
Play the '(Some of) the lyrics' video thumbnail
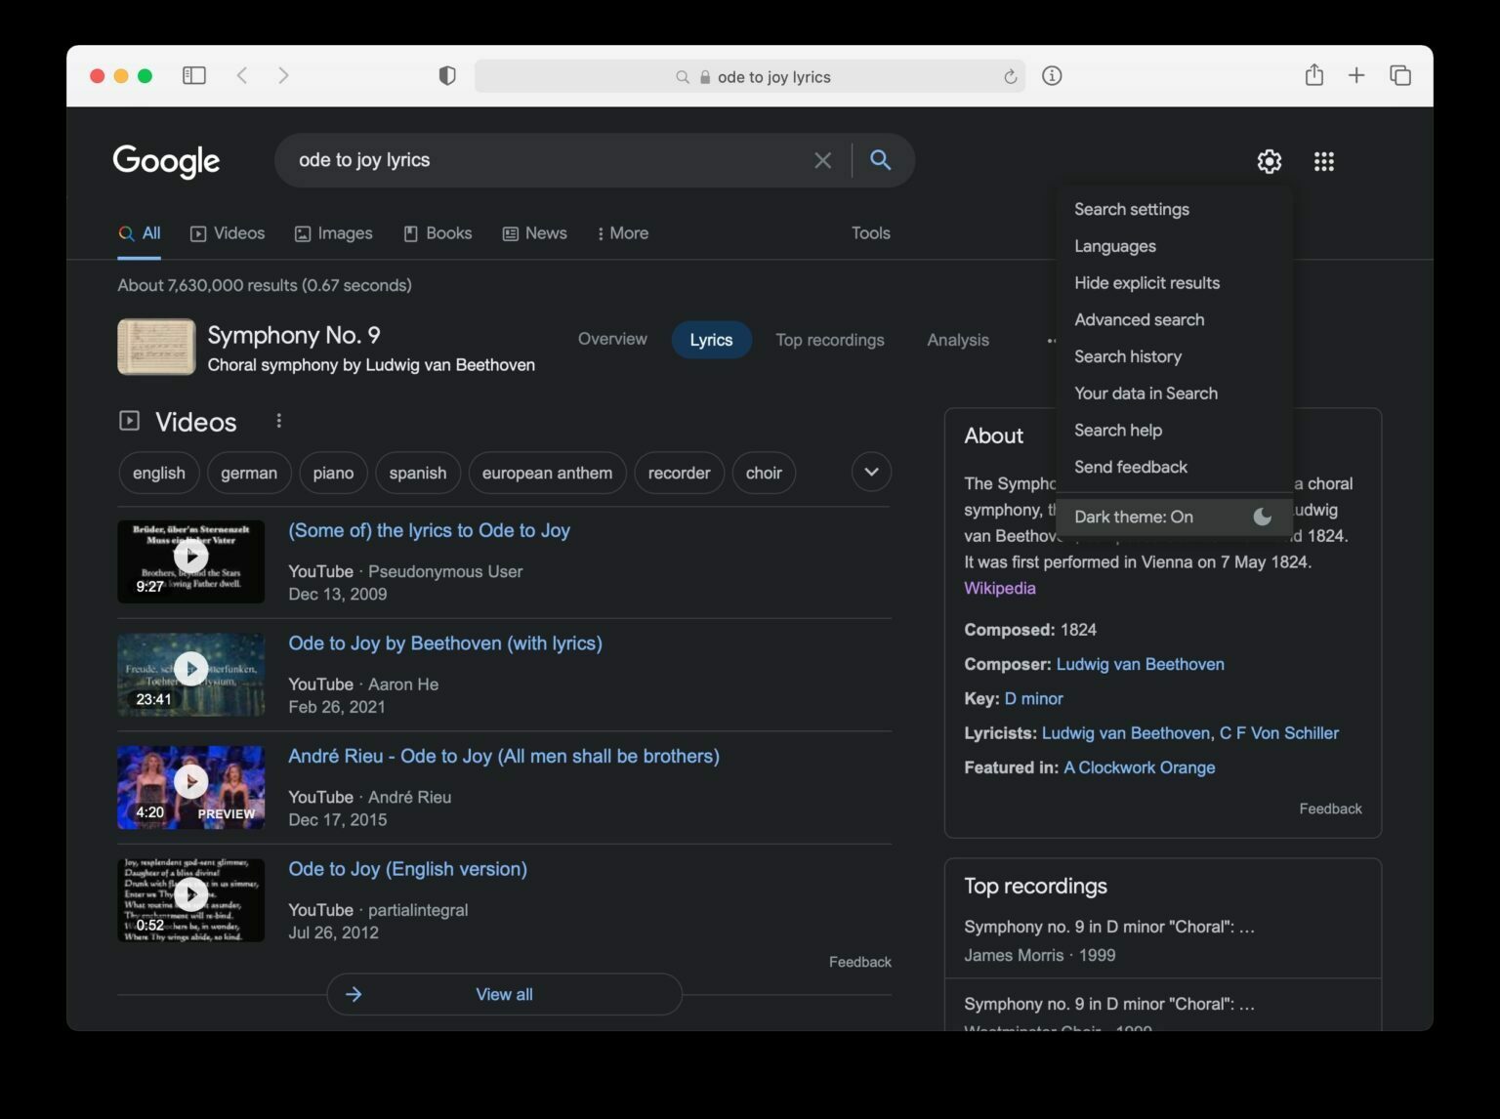[x=190, y=561]
